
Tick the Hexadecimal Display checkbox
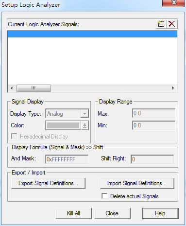tap(14, 137)
